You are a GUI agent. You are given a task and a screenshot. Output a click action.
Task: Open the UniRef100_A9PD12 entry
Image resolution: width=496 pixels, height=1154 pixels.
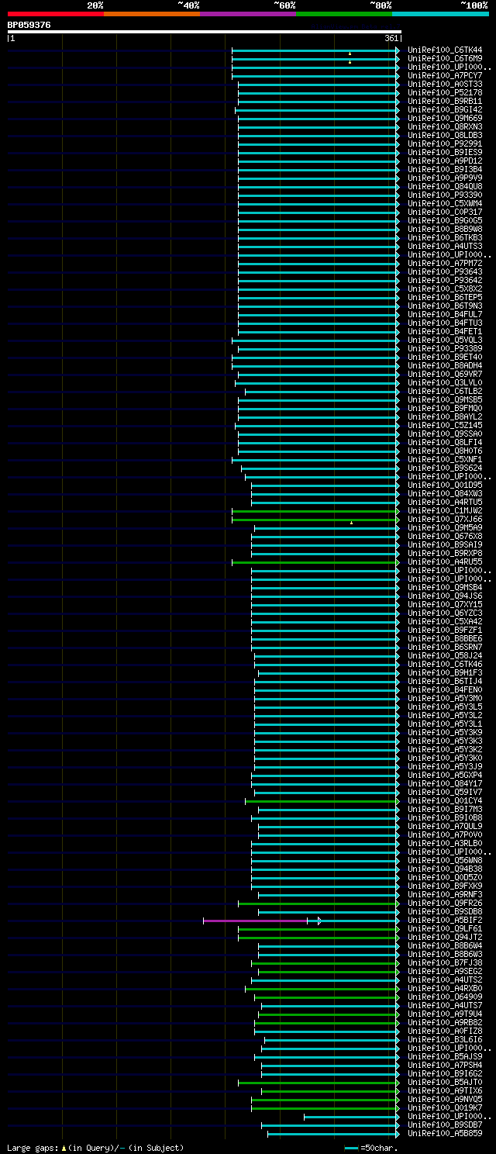pyautogui.click(x=444, y=161)
